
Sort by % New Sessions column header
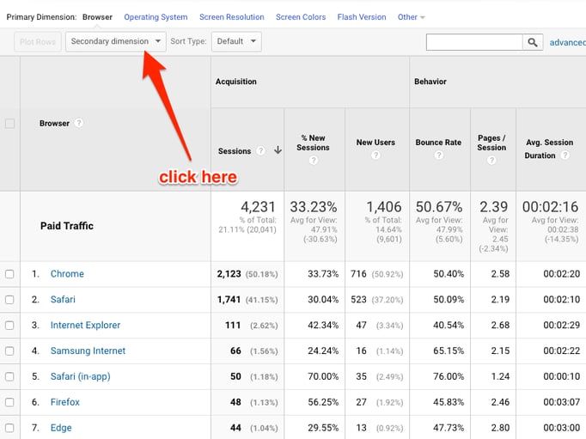313,143
